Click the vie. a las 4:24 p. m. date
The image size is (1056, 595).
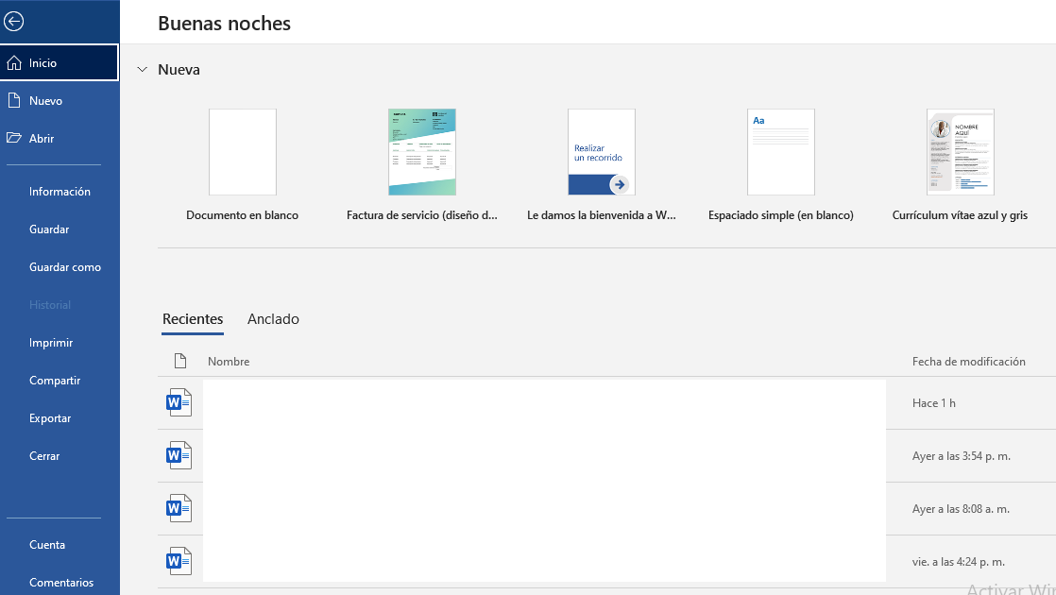point(959,561)
